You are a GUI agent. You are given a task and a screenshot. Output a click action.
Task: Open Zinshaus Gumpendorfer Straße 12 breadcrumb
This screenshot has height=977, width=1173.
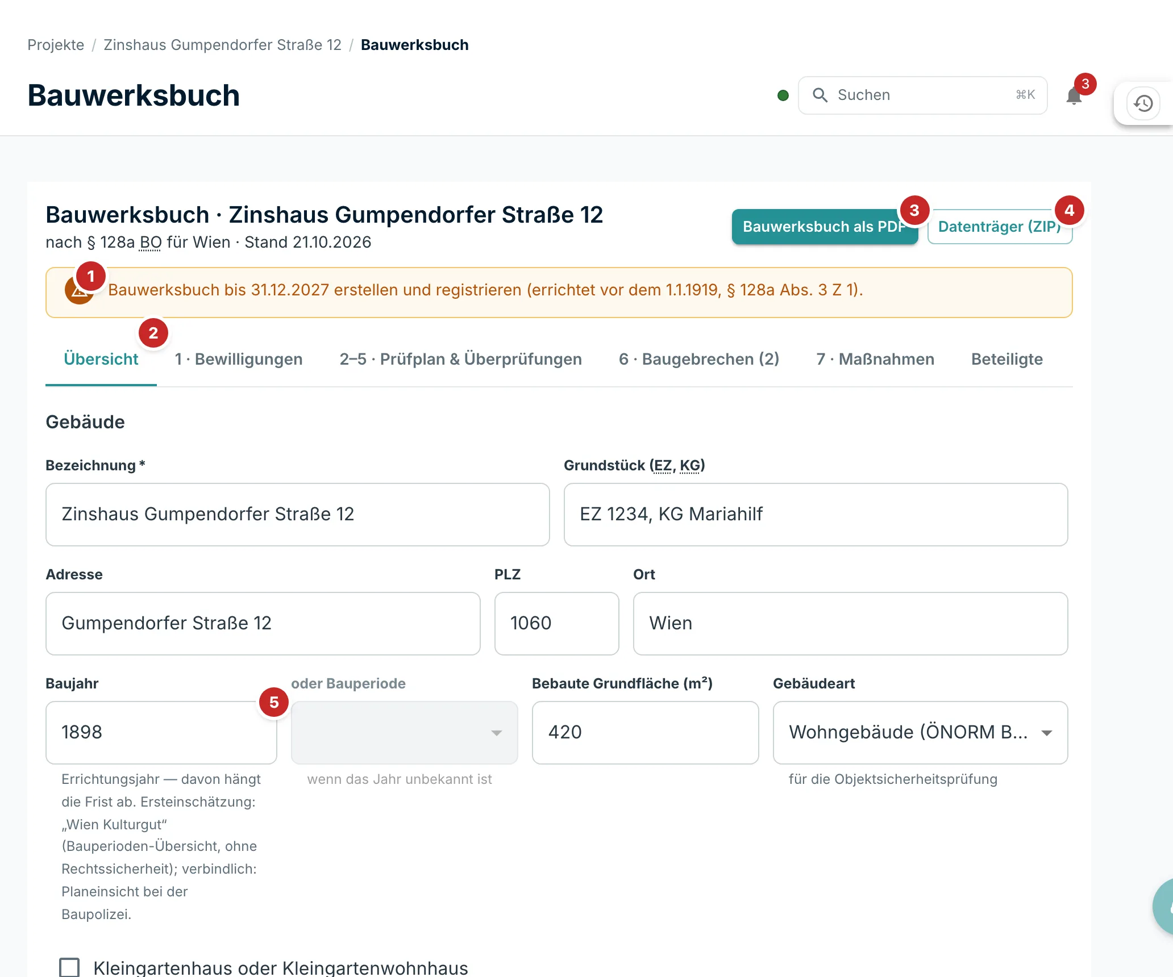click(222, 45)
